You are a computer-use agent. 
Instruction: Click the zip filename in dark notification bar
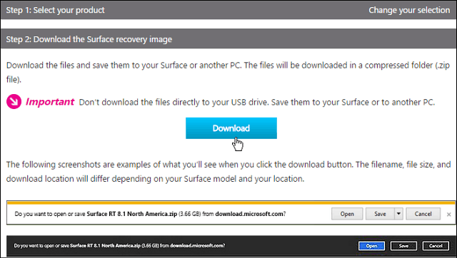pyautogui.click(x=105, y=245)
